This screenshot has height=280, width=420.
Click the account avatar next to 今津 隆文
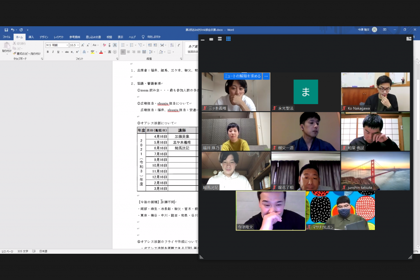point(374,30)
